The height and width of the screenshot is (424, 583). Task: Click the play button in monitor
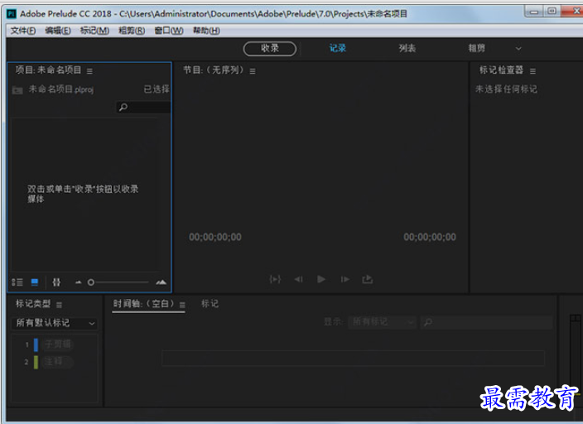coord(321,279)
